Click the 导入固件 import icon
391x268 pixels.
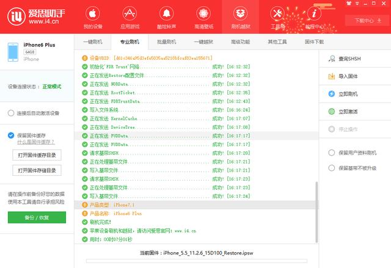[x=332, y=76]
